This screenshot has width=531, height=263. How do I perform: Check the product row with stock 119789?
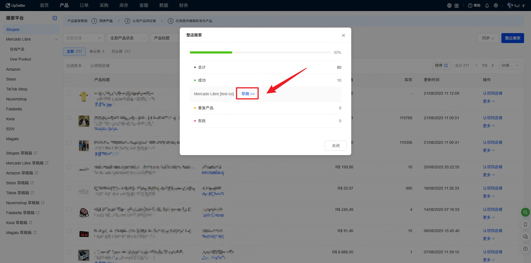pos(69,118)
